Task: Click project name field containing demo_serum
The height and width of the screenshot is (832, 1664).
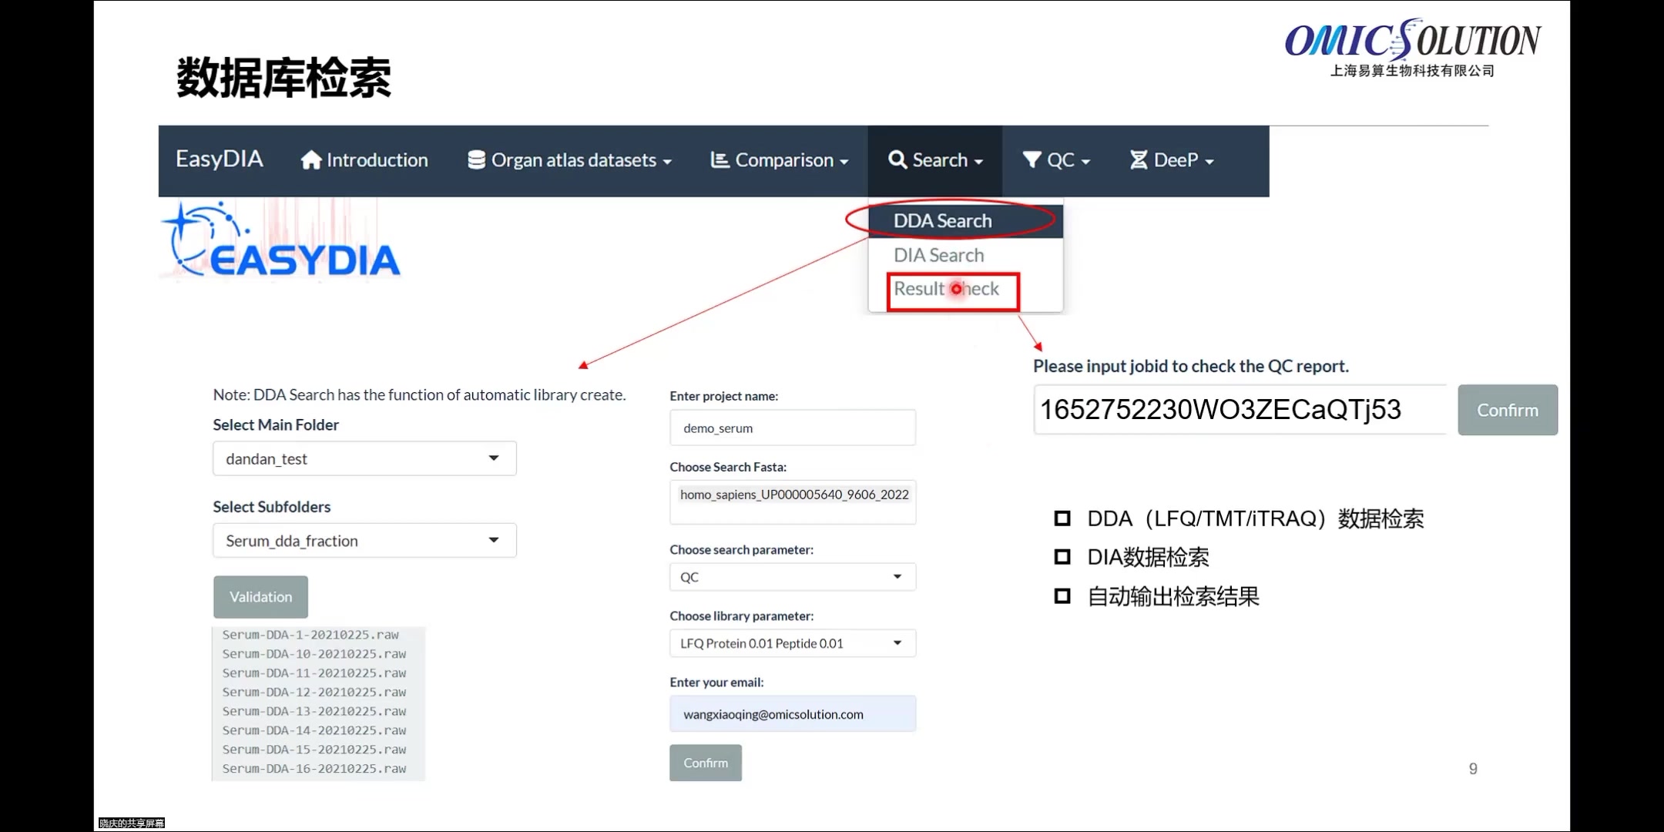Action: (x=793, y=428)
